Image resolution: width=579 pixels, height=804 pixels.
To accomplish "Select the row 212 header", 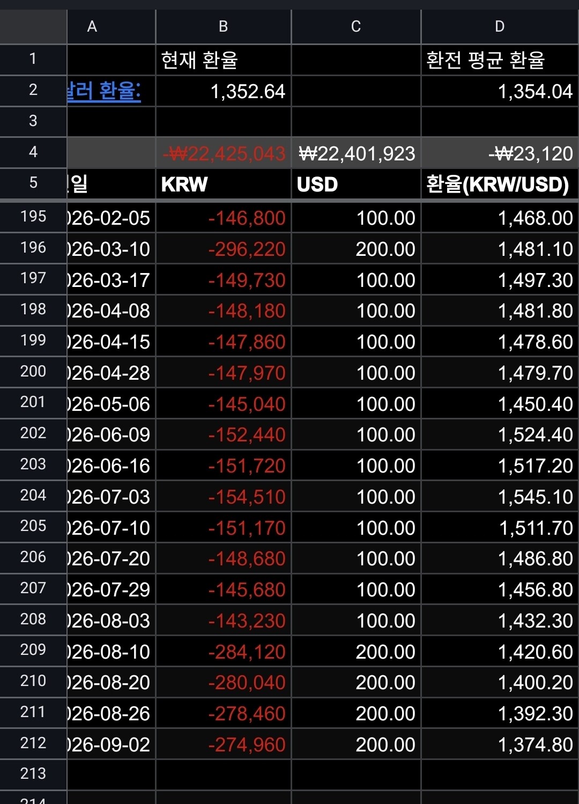I will pos(33,743).
